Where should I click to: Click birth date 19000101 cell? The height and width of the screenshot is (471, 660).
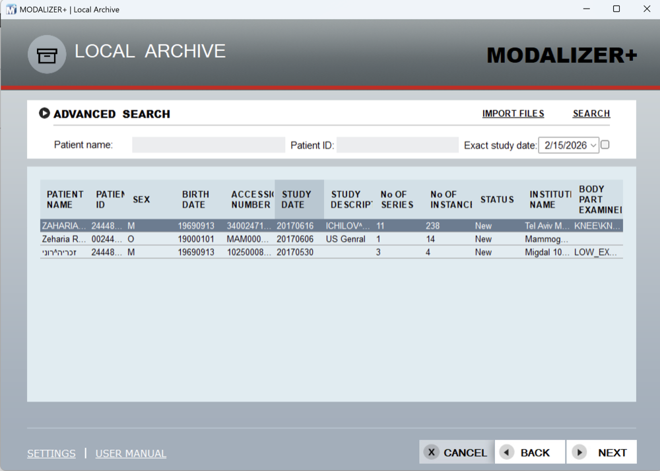tap(196, 239)
